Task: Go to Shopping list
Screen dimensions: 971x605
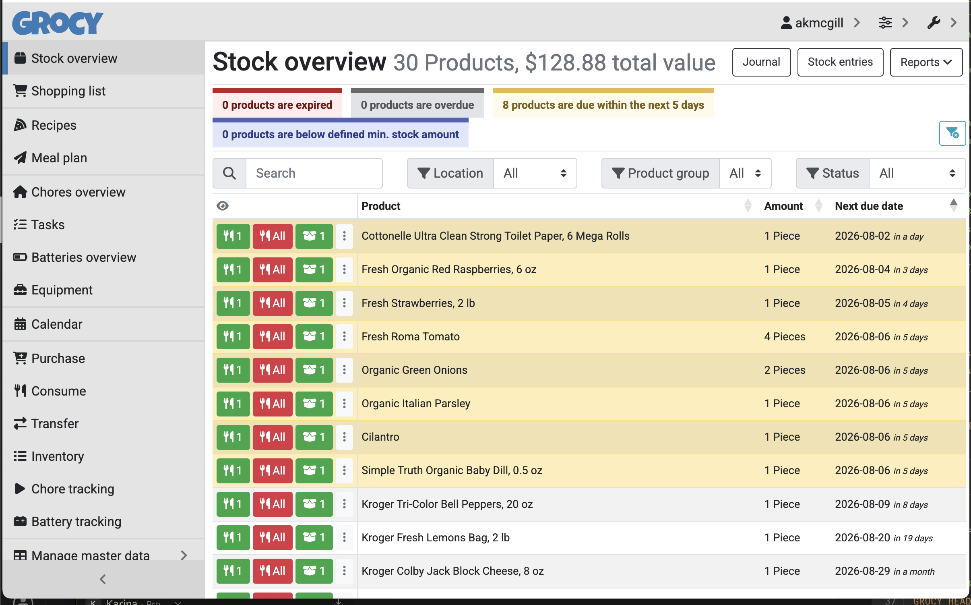Action: (103, 91)
